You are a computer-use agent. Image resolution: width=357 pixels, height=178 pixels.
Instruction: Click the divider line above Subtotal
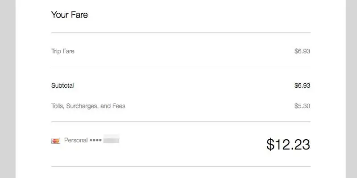click(x=181, y=67)
